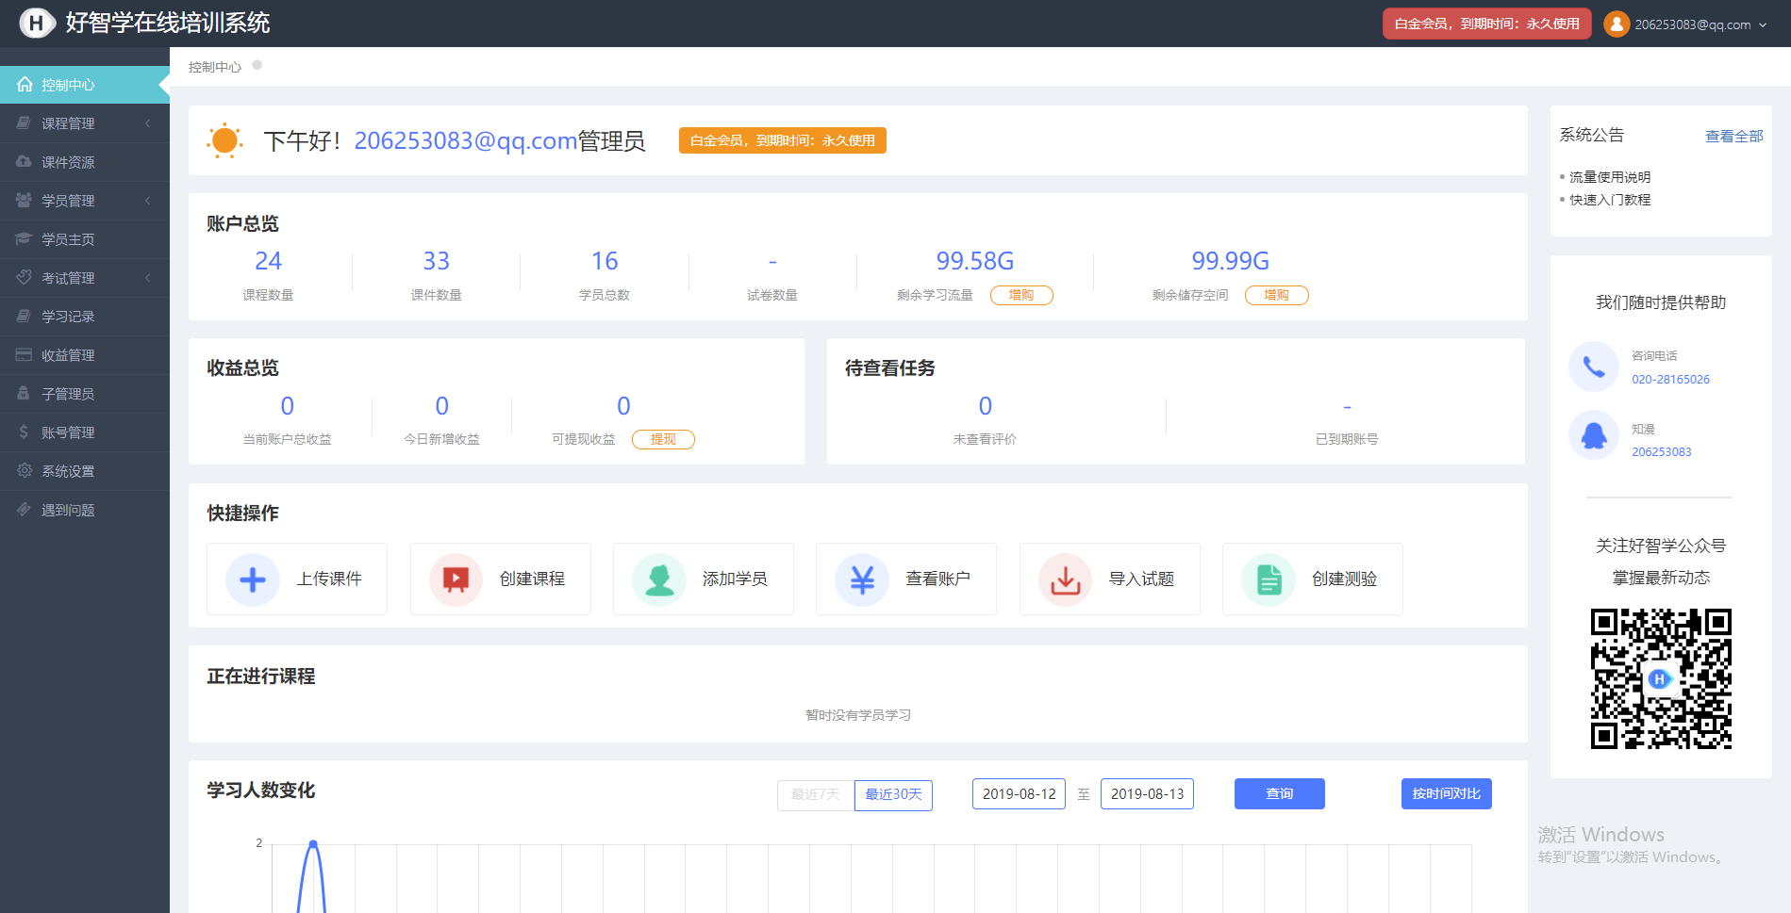This screenshot has height=913, width=1791.
Task: Click the red create course icon
Action: (456, 579)
